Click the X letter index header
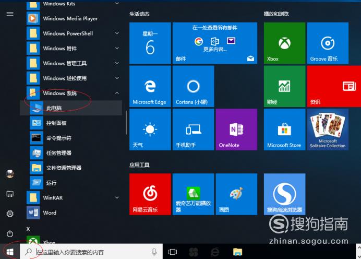The image size is (361, 259). click(x=28, y=229)
